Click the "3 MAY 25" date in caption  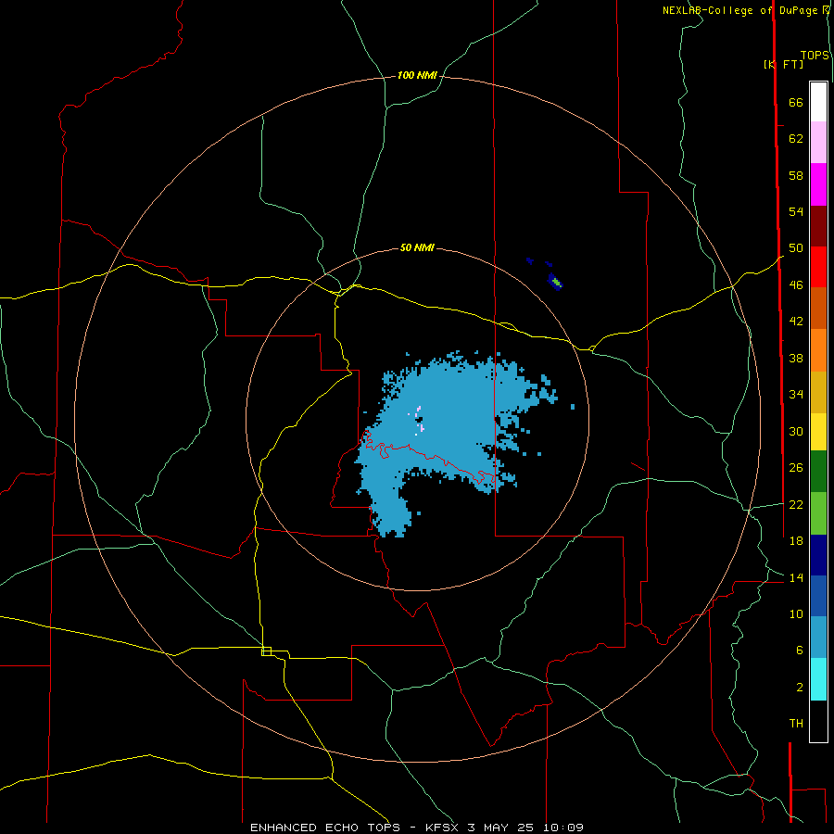[x=500, y=828]
